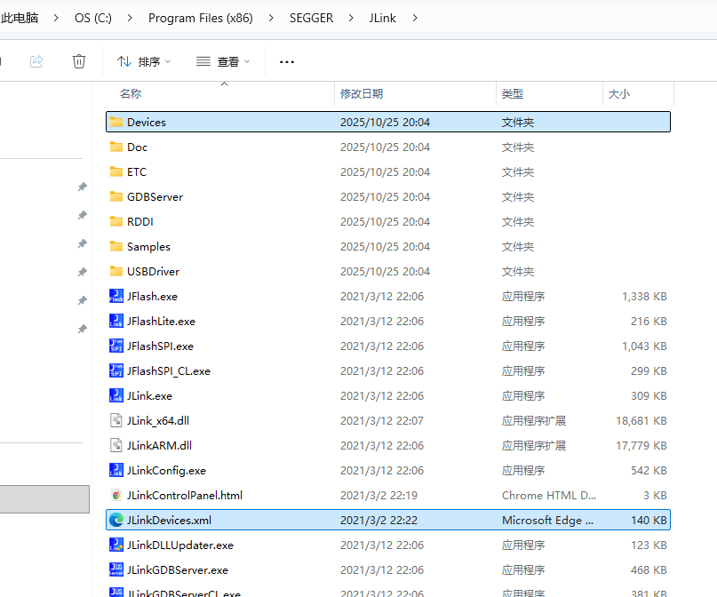
Task: Sort by the 类型 column header
Action: pos(512,93)
